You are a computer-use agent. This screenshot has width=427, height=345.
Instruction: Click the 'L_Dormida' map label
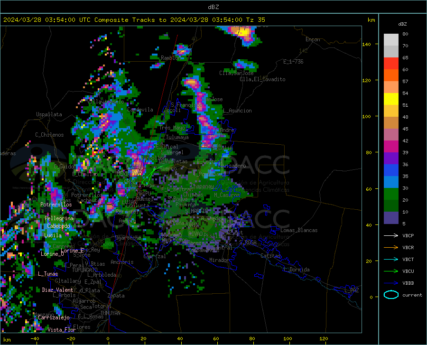297,270
